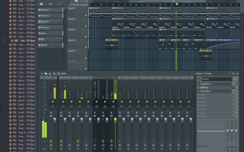Select the piano roll picker icon
This screenshot has width=244, height=152.
click(x=41, y=4)
